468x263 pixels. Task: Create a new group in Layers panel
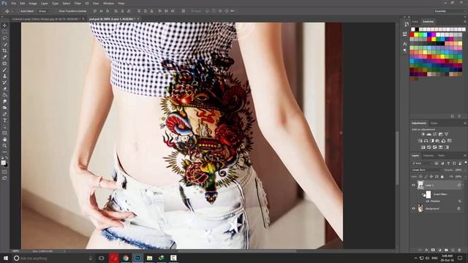446,250
